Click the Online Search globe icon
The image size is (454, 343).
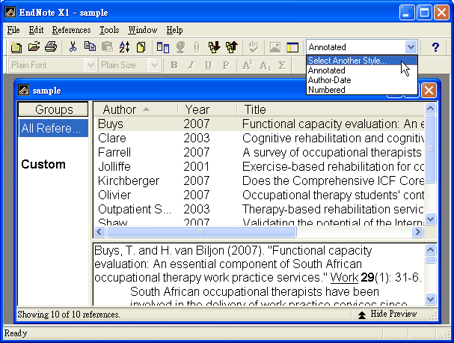tap(180, 47)
